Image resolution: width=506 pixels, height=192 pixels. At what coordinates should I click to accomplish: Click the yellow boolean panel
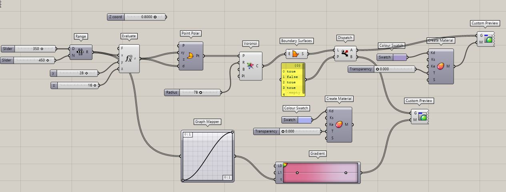click(293, 80)
